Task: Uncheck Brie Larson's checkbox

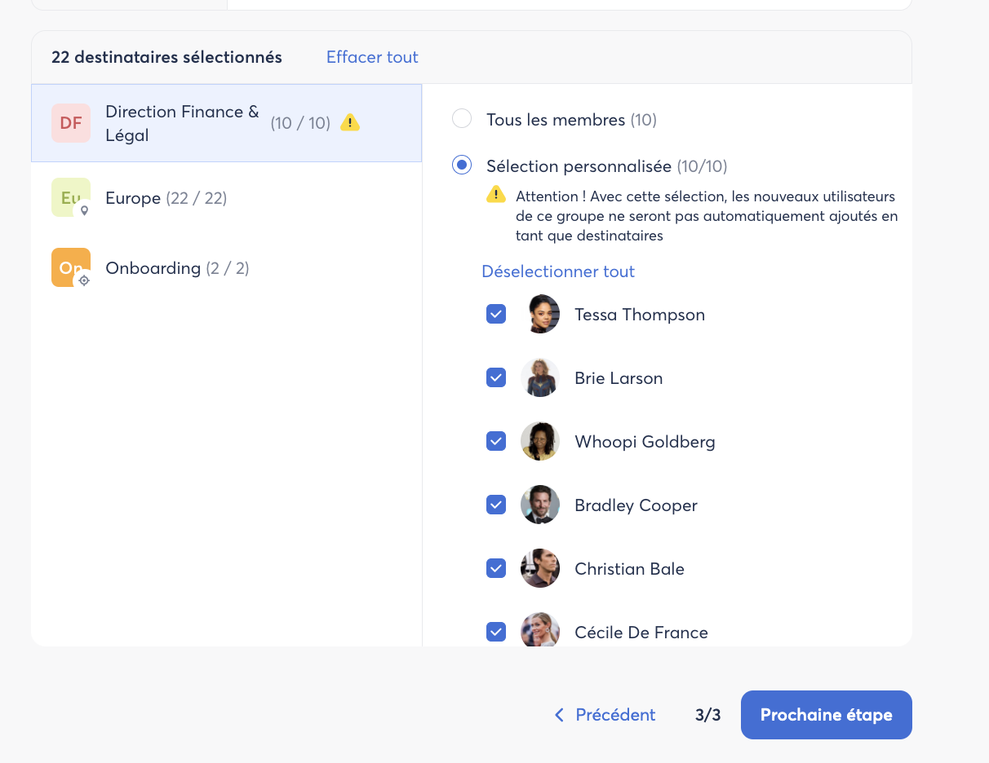Action: (x=496, y=377)
